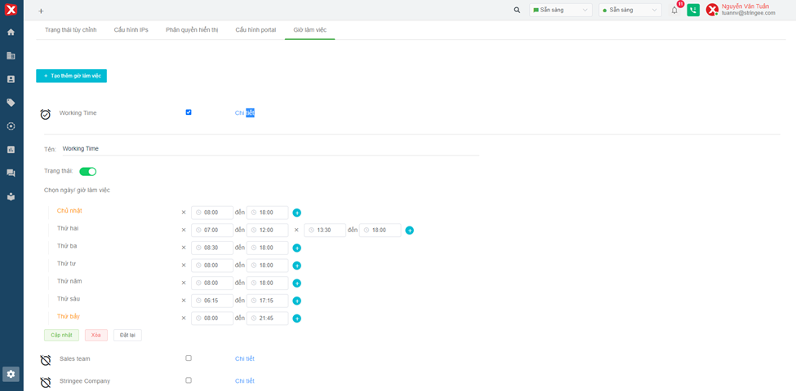
Task: Open Thứ sáu start time picker 06:15
Action: [x=212, y=301]
